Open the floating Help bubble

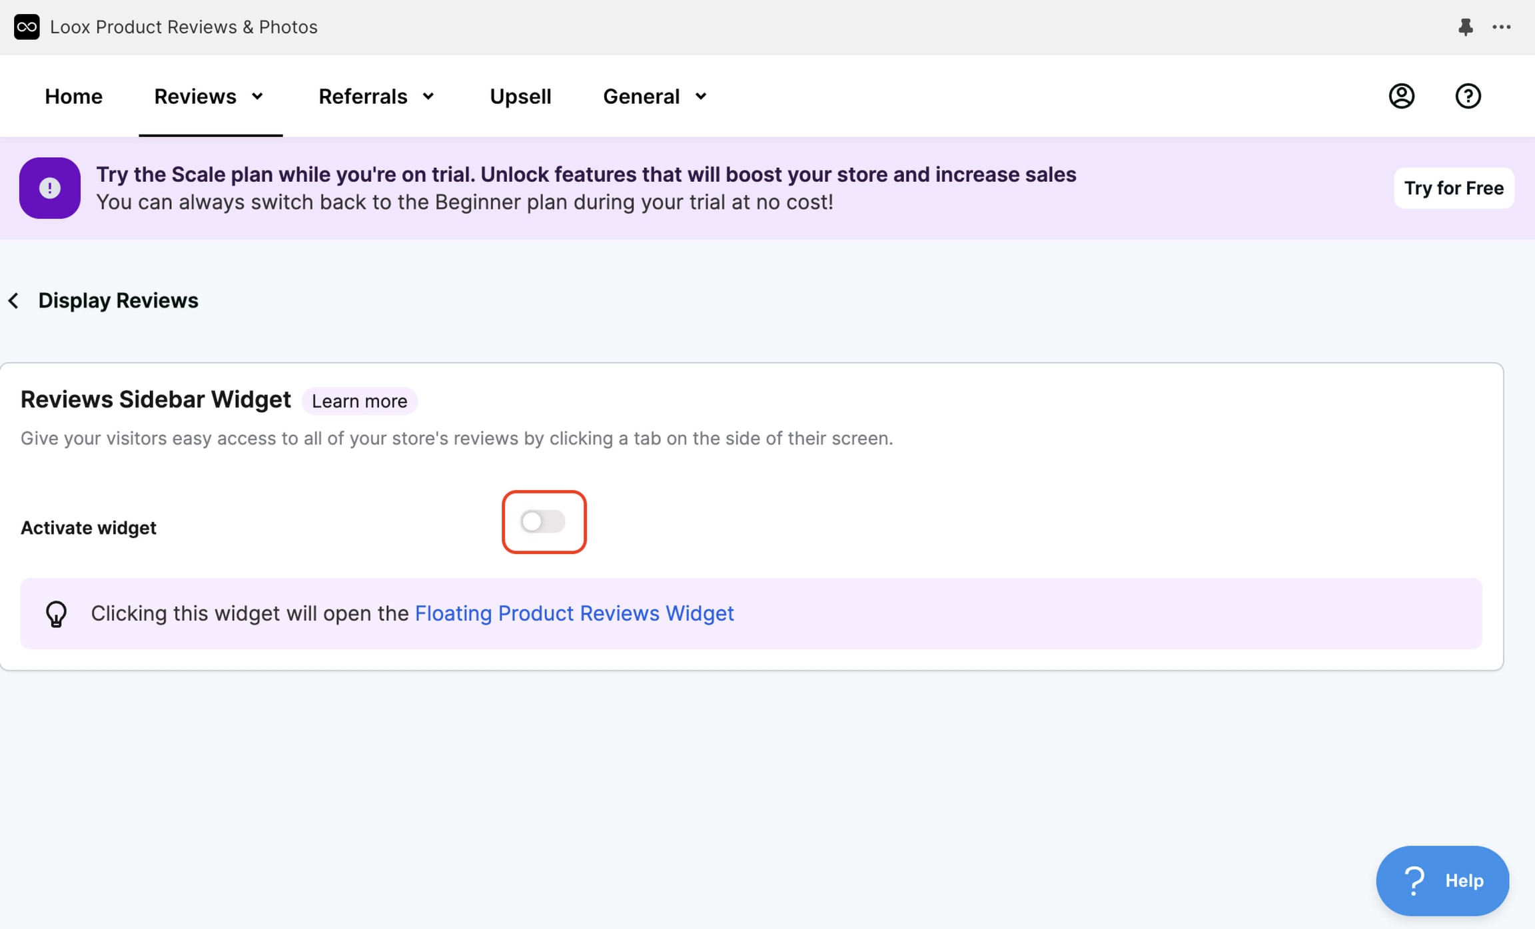(x=1442, y=880)
